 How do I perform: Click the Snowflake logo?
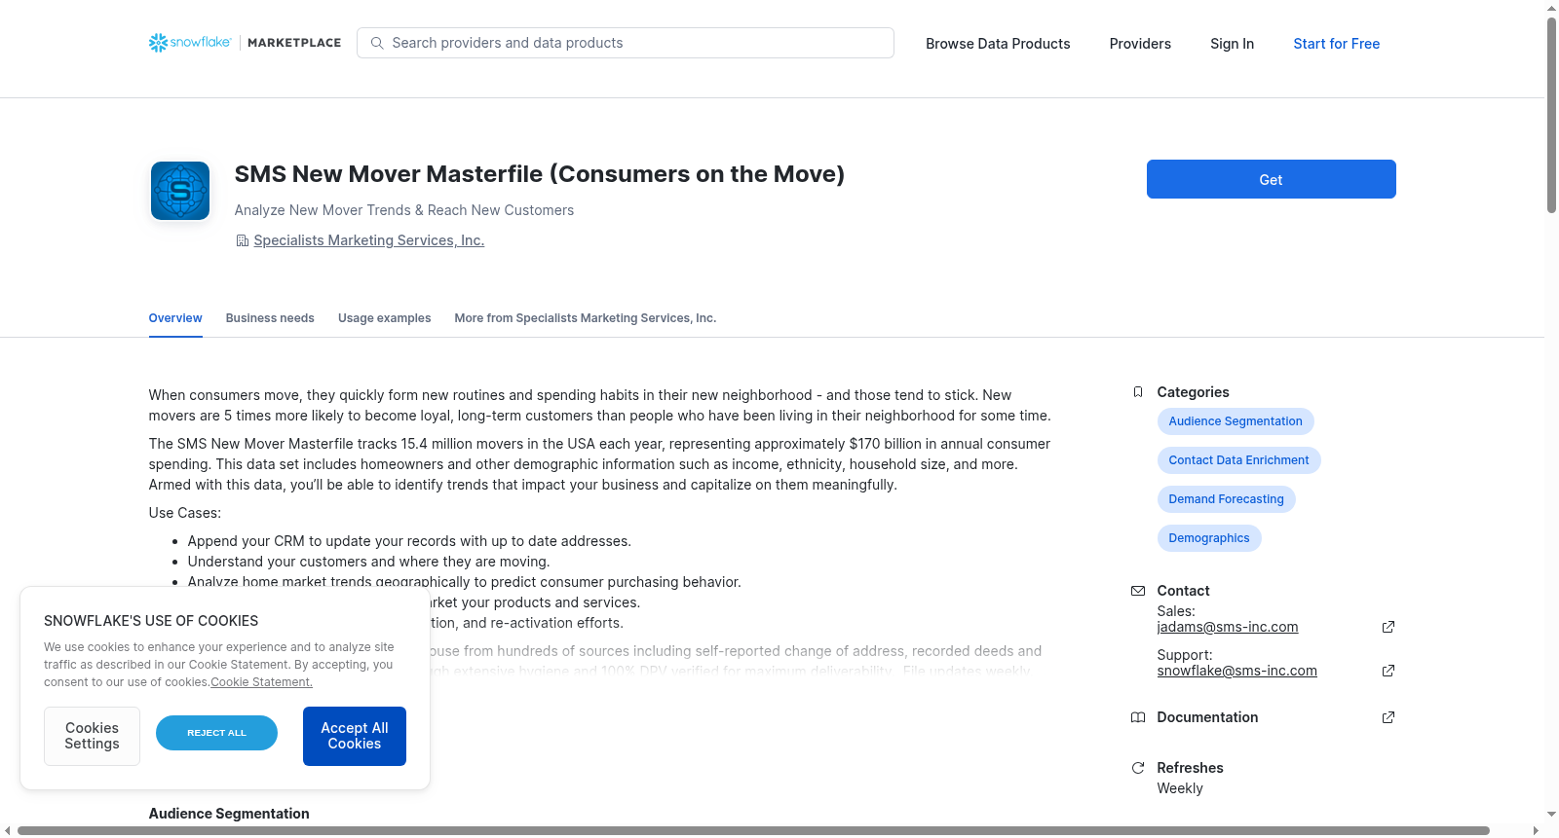190,43
